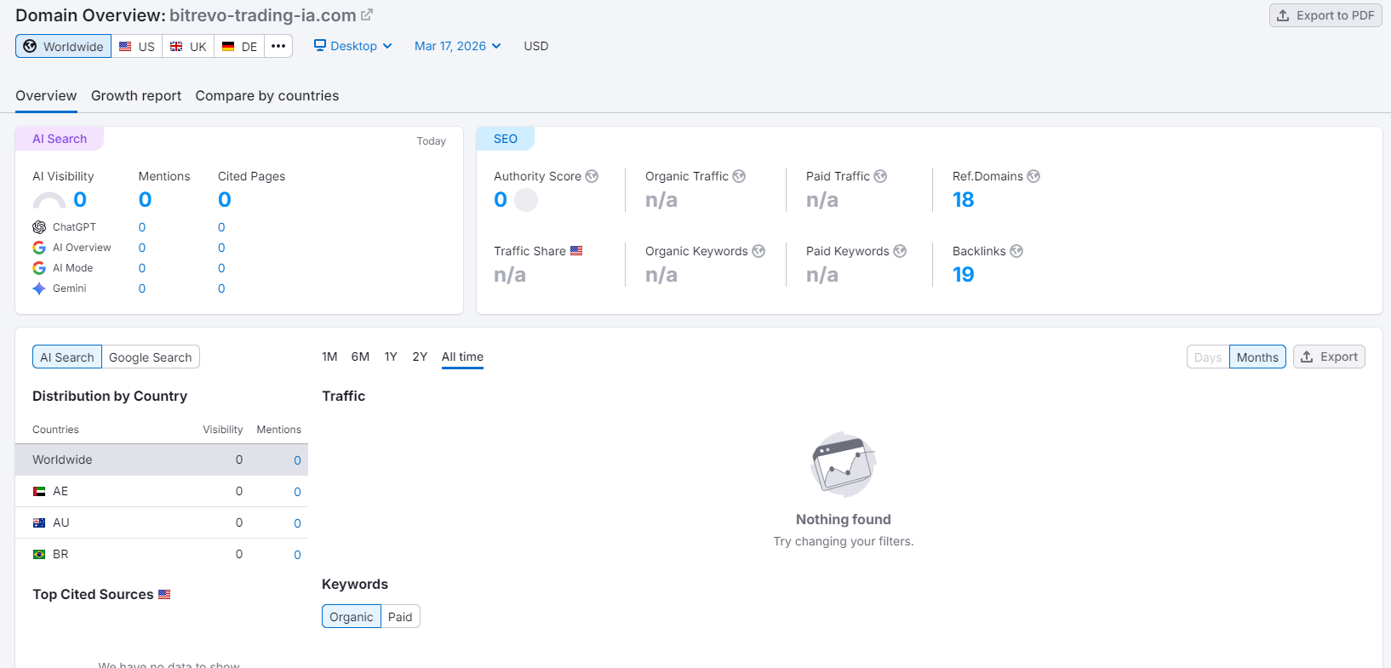Viewport: 1391px width, 668px height.
Task: Click the AU flag icon in table
Action: (39, 522)
